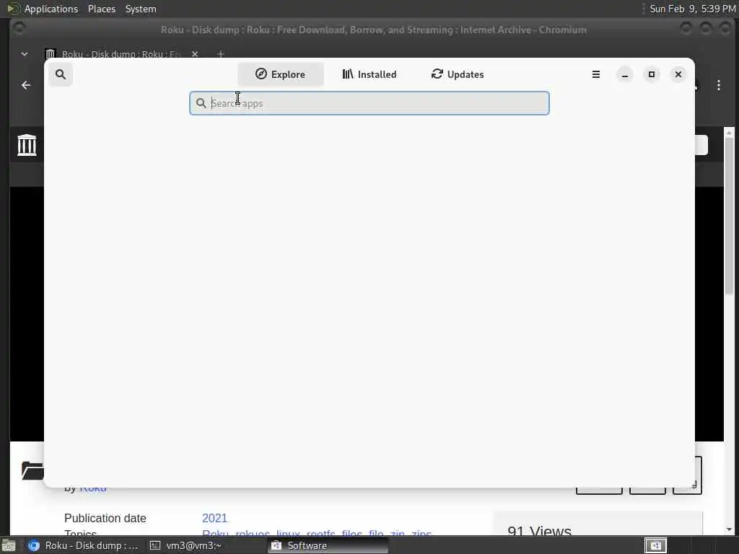Screen dimensions: 739x554
Task: Close the Software window
Action: coord(678,74)
